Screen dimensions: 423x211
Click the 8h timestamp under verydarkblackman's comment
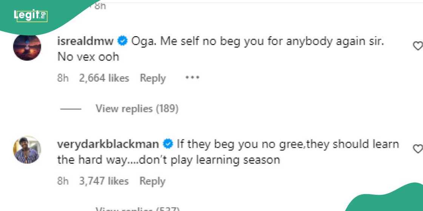[63, 181]
